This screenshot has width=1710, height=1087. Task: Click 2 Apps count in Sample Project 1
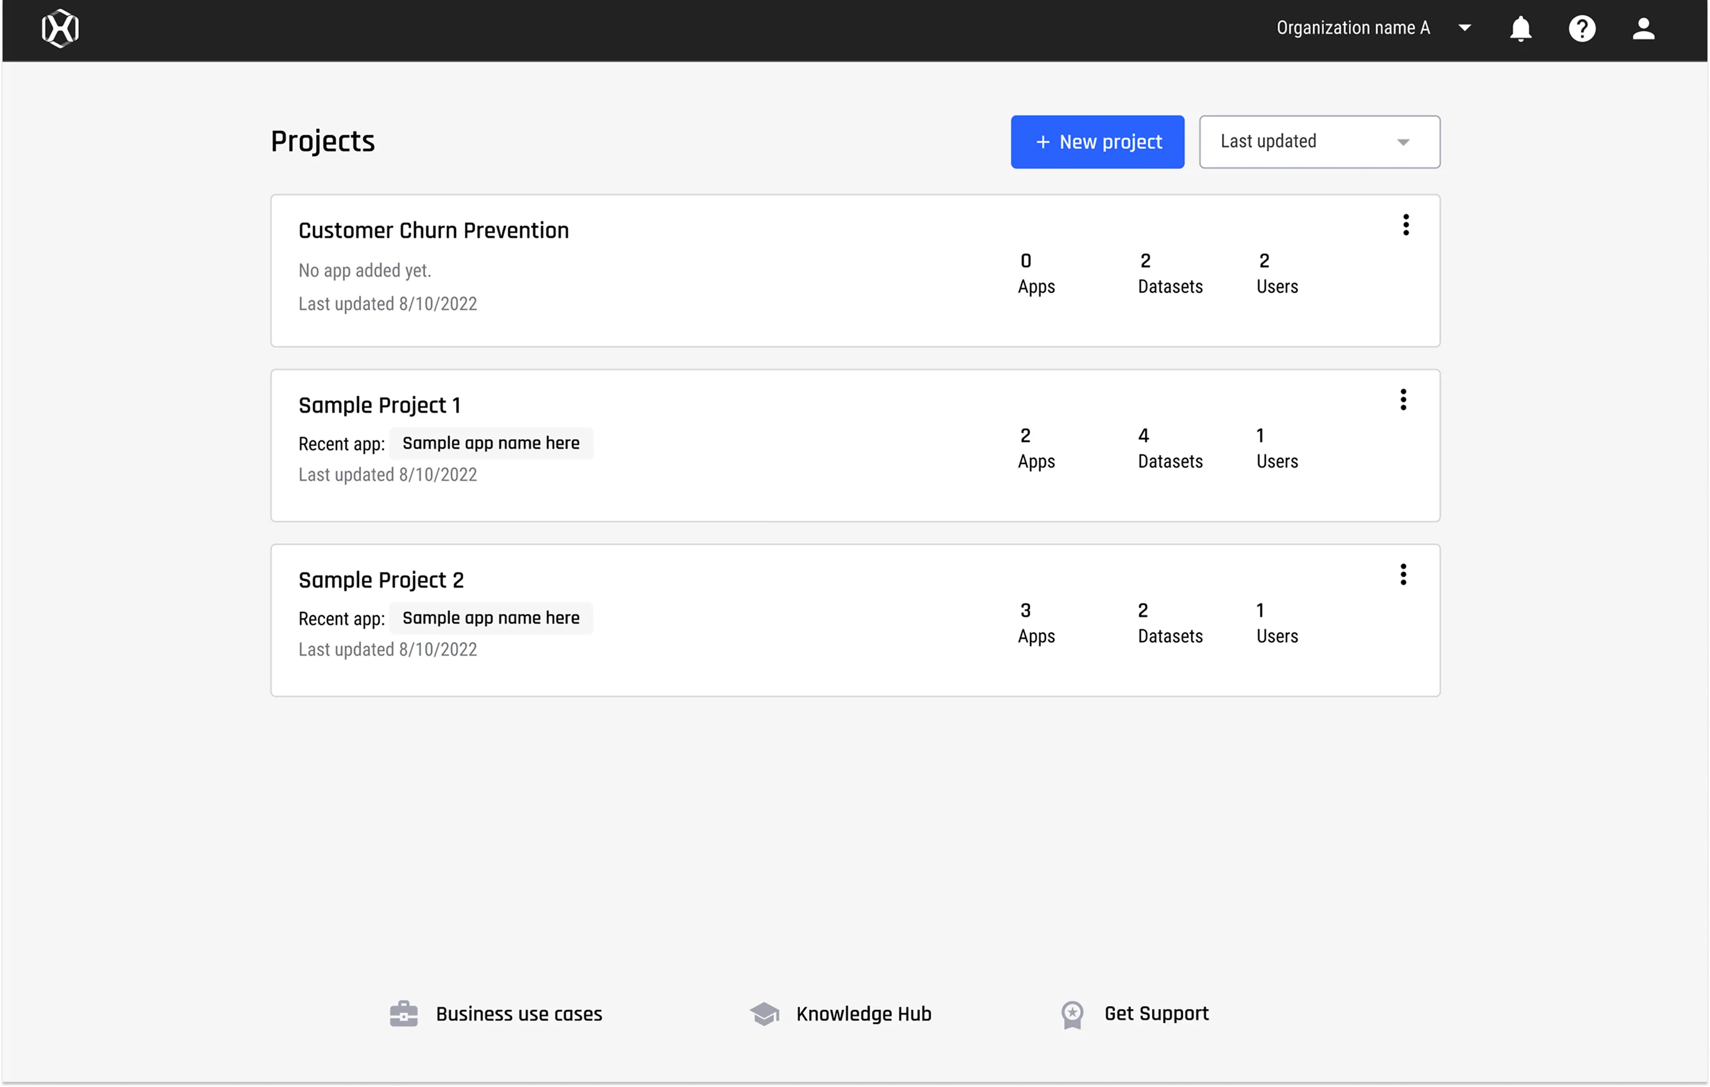[x=1036, y=448]
